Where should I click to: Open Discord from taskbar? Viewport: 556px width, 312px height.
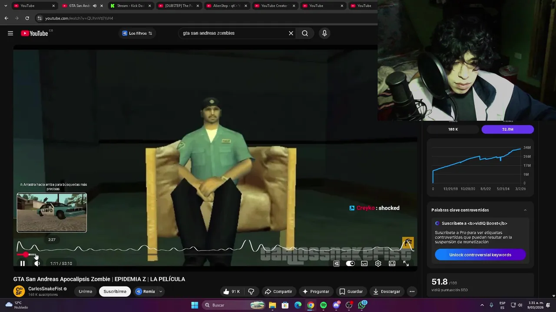coord(336,305)
